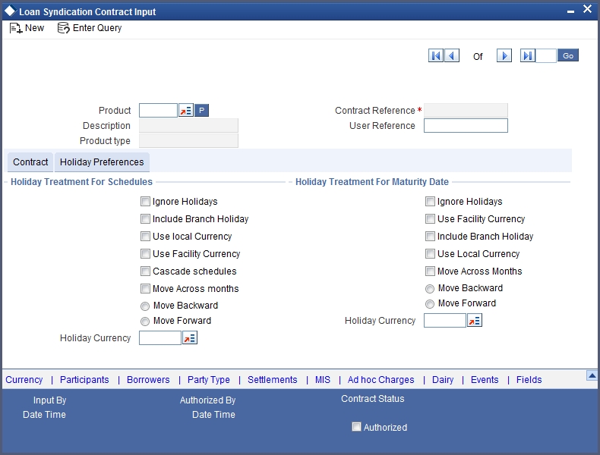Go to next record arrow

(504, 56)
